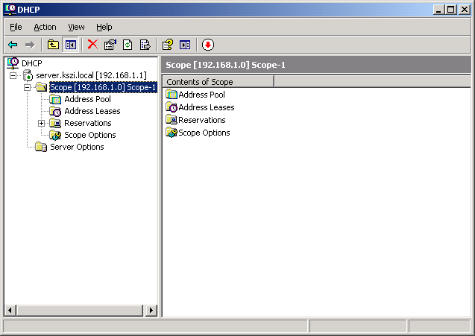This screenshot has height=336, width=475.
Task: Open the Help menu
Action: [104, 28]
